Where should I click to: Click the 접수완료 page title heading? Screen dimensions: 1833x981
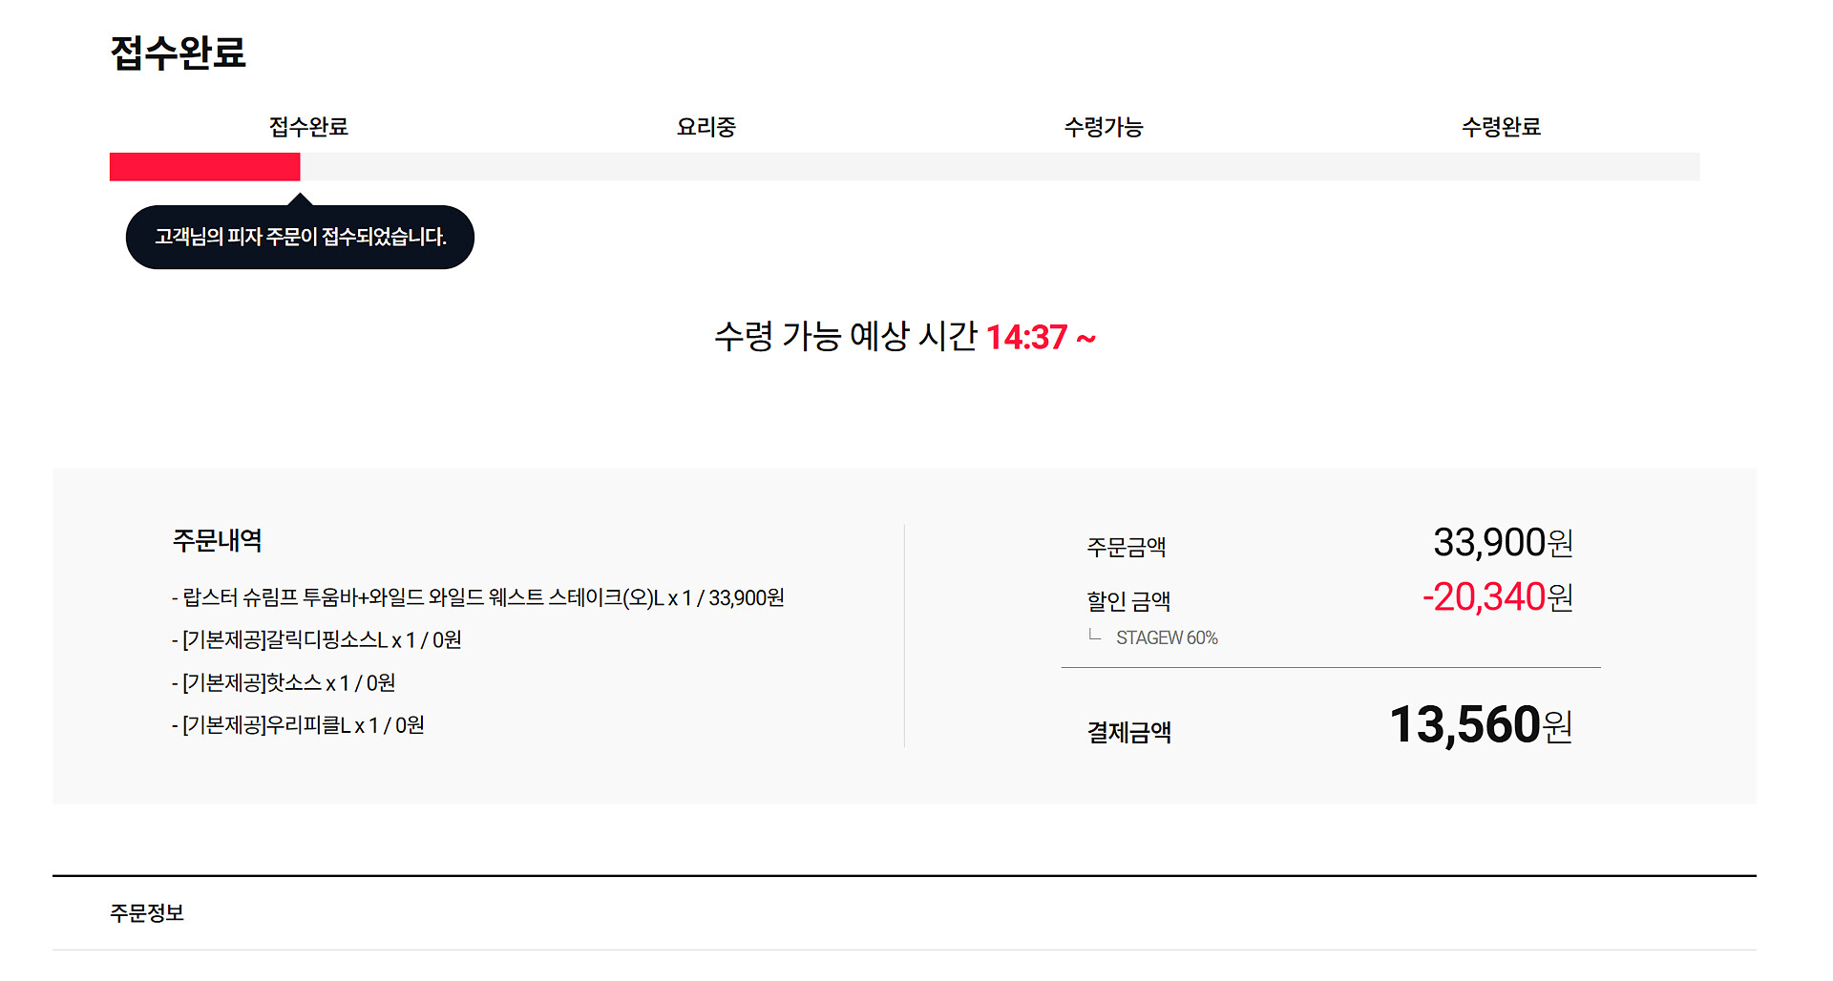tap(179, 52)
